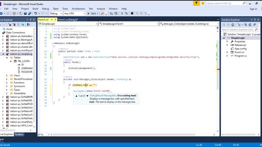Collapse the SimpleLogin project node
Screen dimensions: 262x147
pyautogui.click(x=224, y=38)
